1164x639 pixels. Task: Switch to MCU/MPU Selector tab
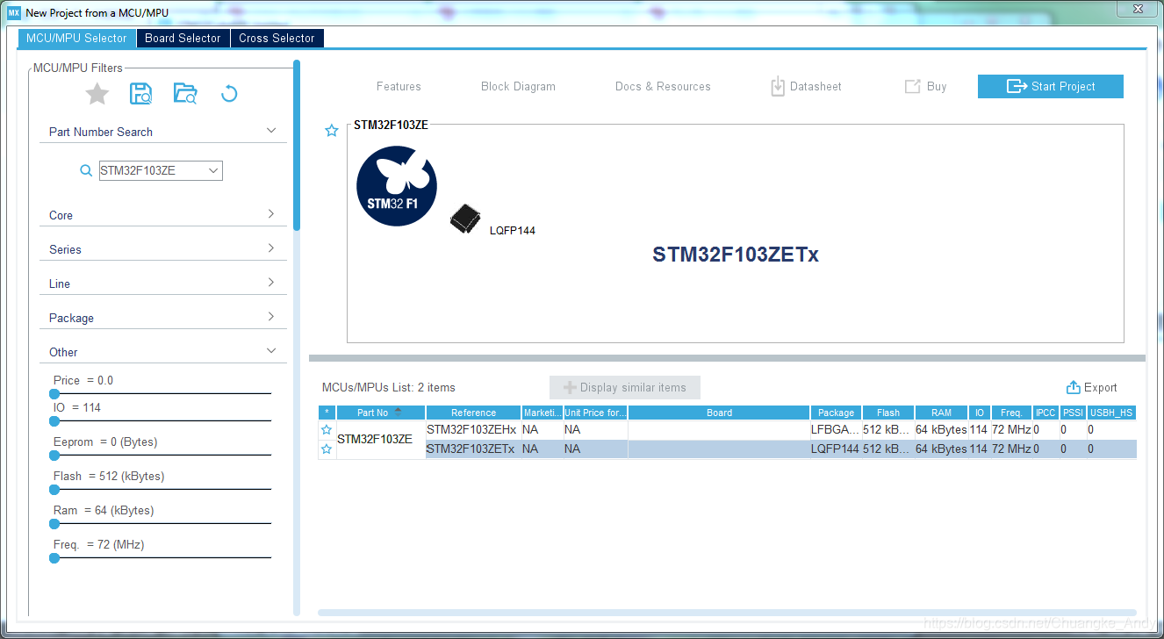coord(76,38)
